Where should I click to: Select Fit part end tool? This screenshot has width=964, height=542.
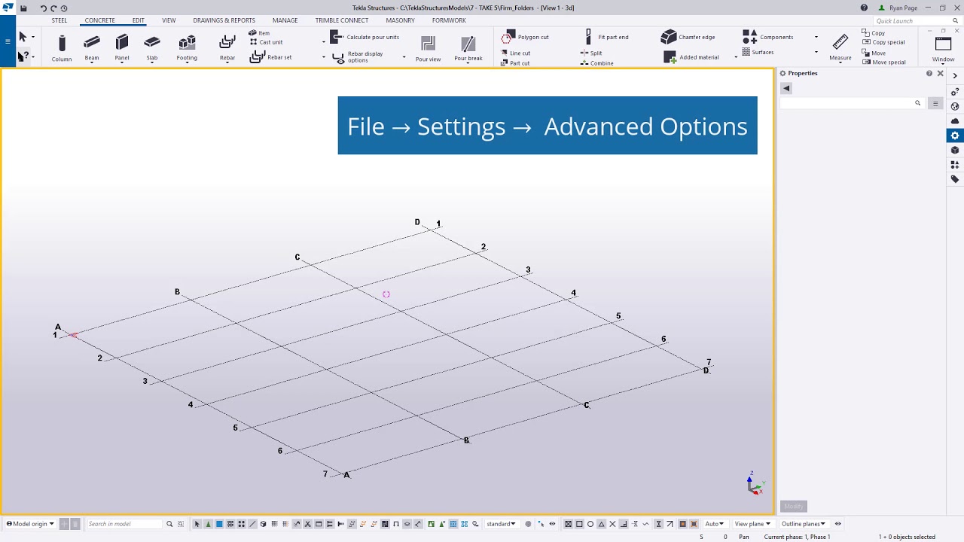(x=606, y=37)
